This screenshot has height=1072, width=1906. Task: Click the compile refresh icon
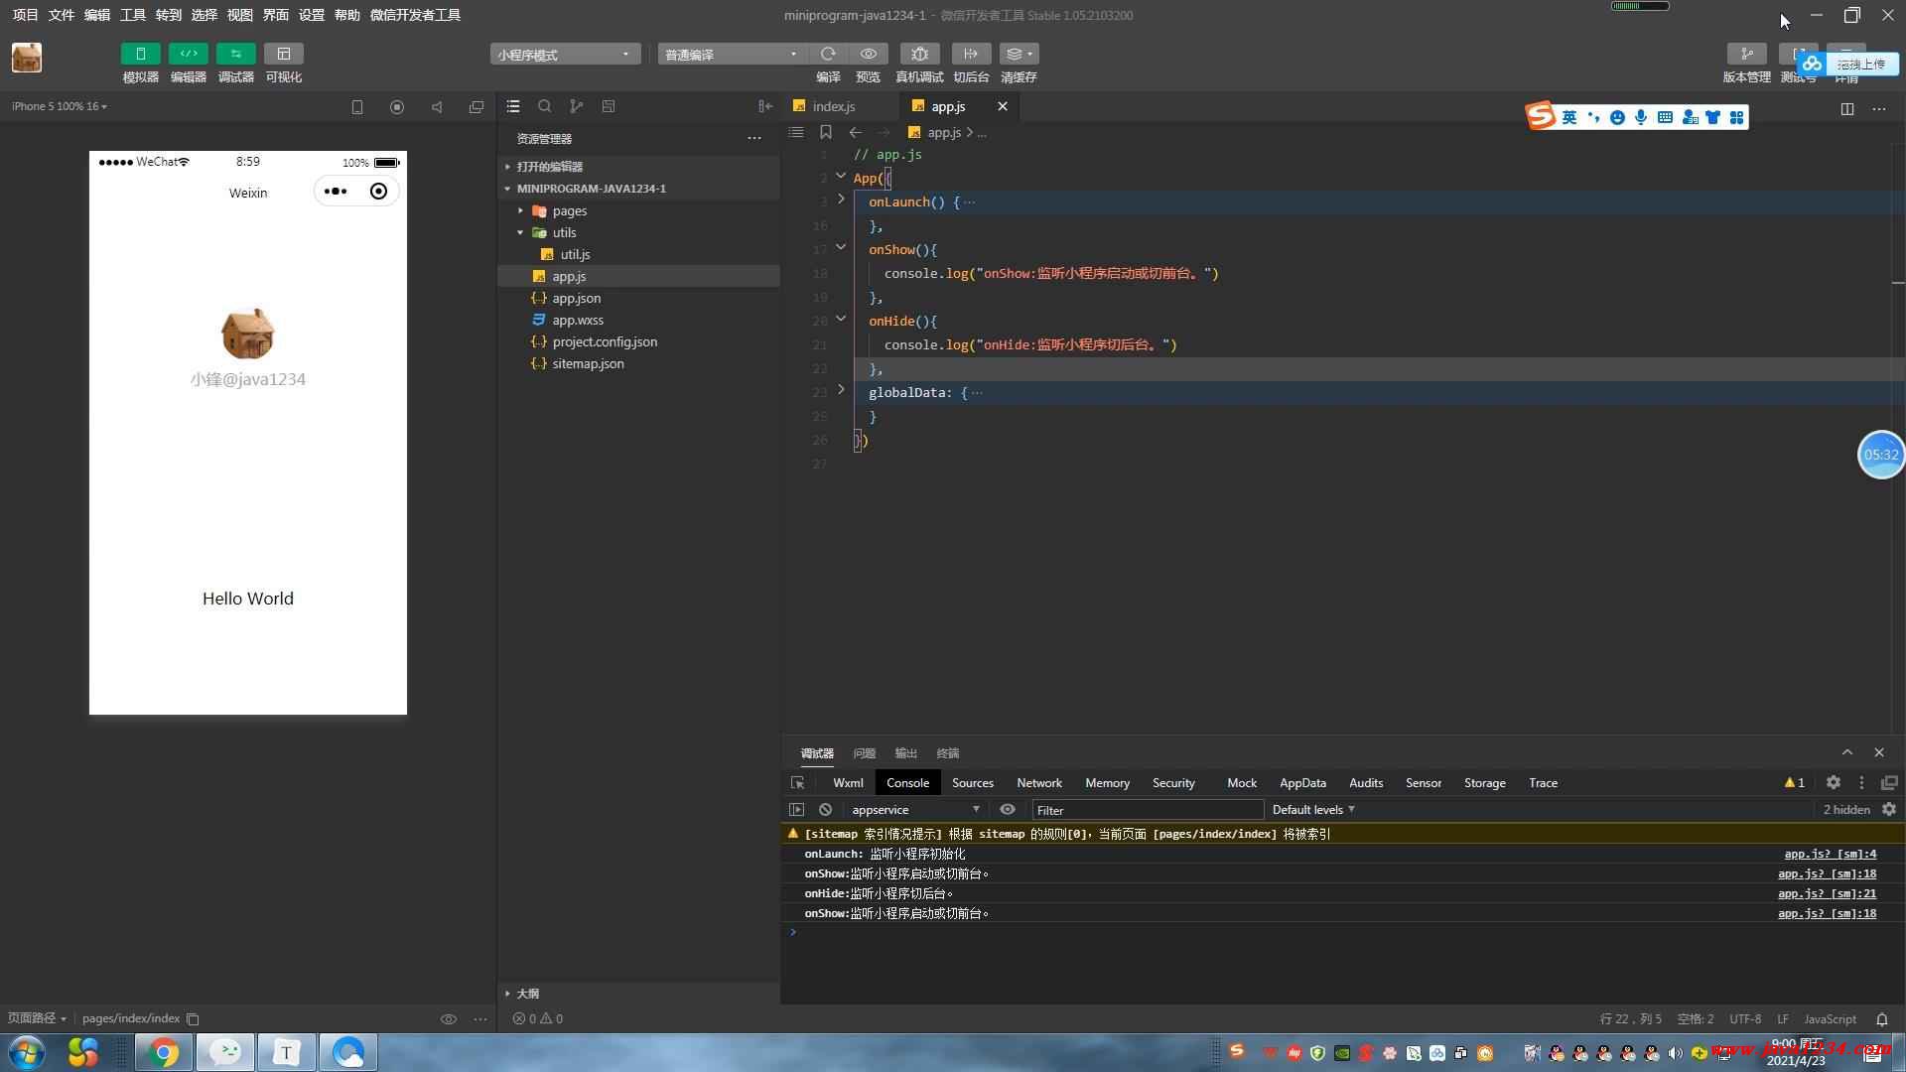828,54
